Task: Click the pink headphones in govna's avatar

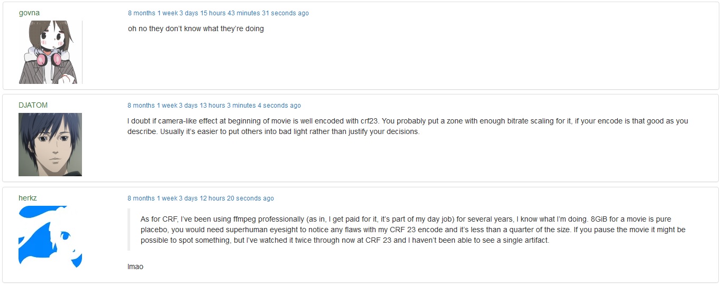Action: (x=49, y=60)
